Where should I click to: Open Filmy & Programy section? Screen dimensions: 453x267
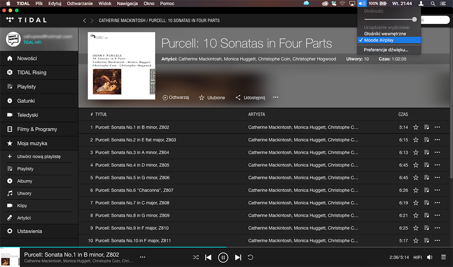click(39, 129)
